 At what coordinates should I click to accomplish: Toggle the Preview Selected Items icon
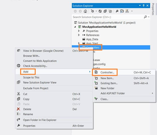coord(122,11)
